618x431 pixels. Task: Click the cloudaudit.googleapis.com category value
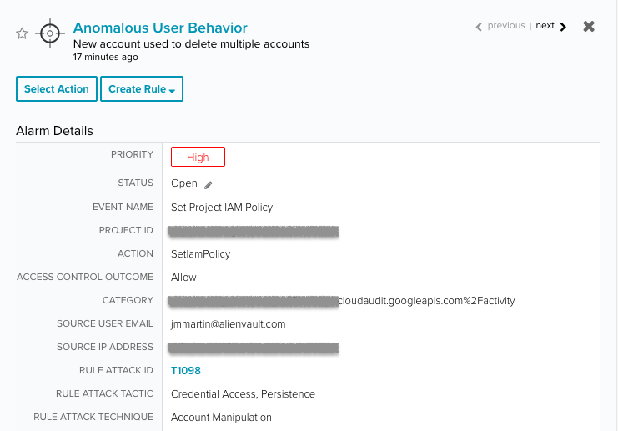click(x=426, y=301)
